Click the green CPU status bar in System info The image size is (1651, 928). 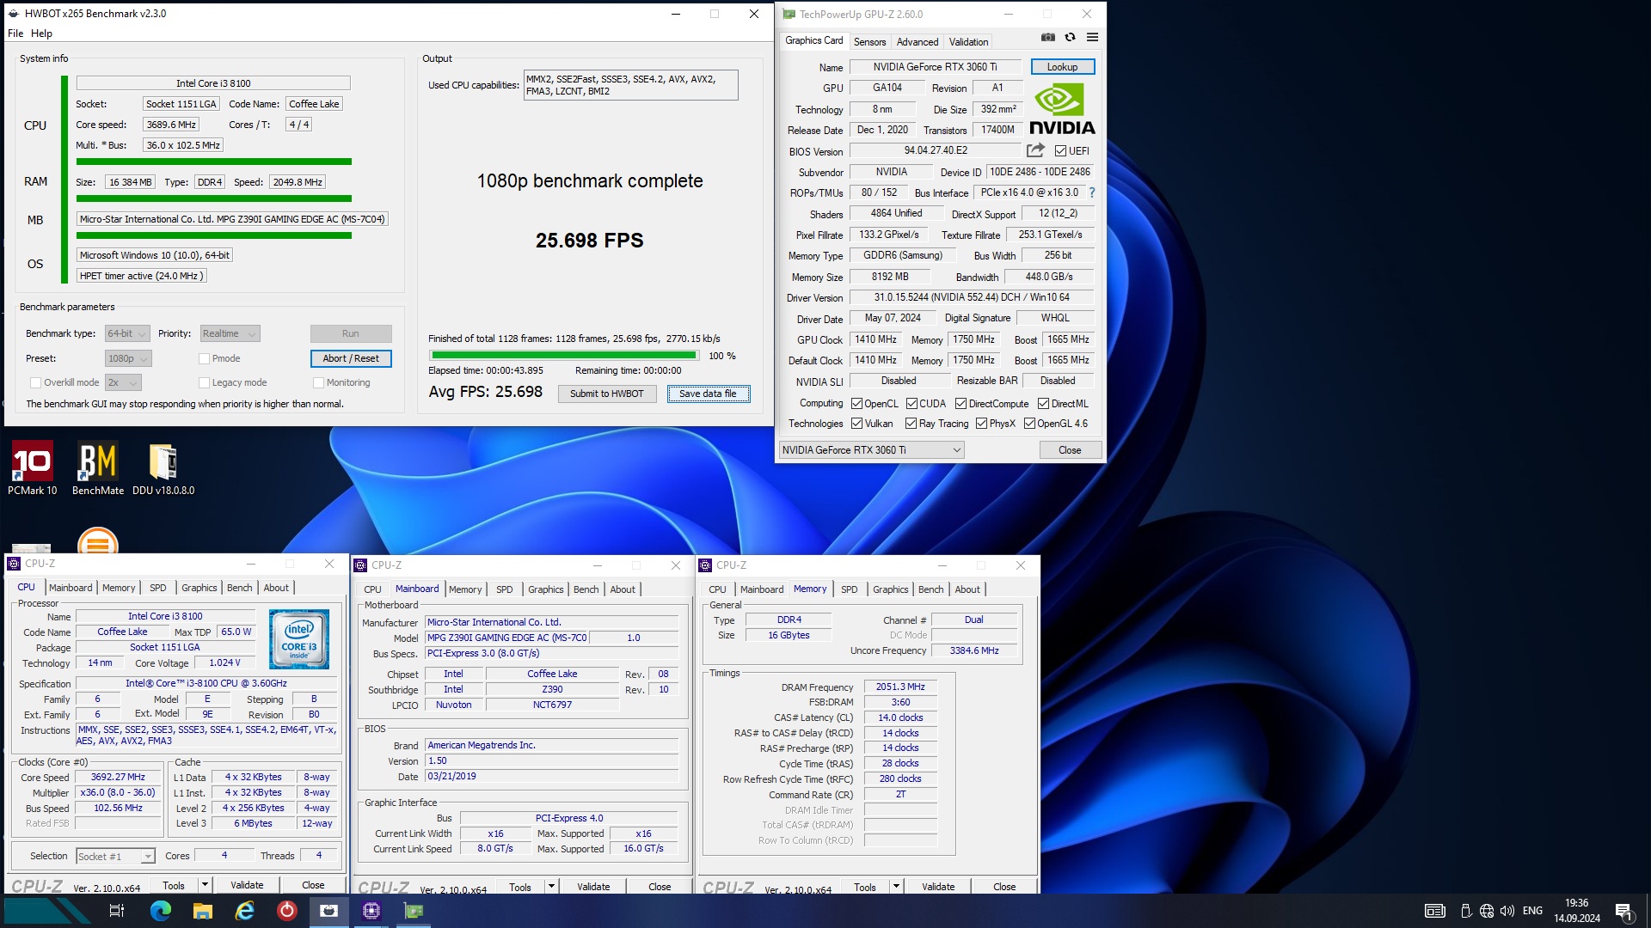pyautogui.click(x=213, y=162)
